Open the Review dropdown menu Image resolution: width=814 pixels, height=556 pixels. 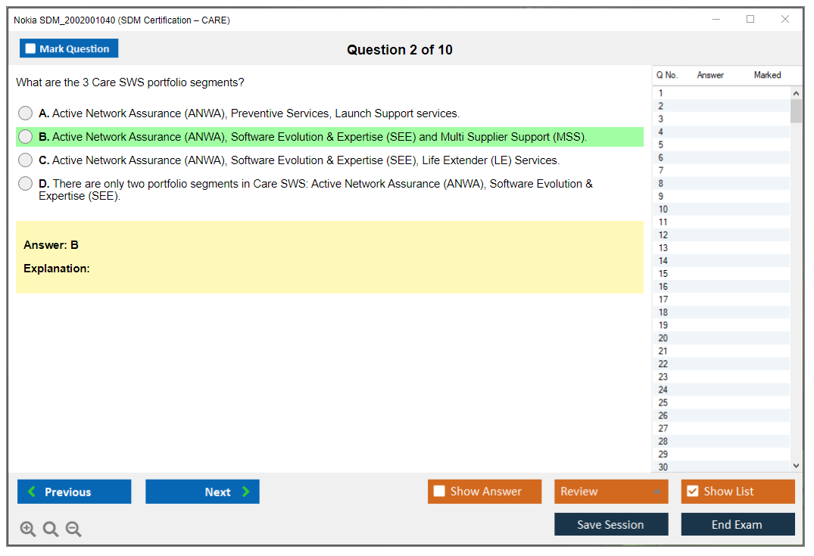[610, 492]
